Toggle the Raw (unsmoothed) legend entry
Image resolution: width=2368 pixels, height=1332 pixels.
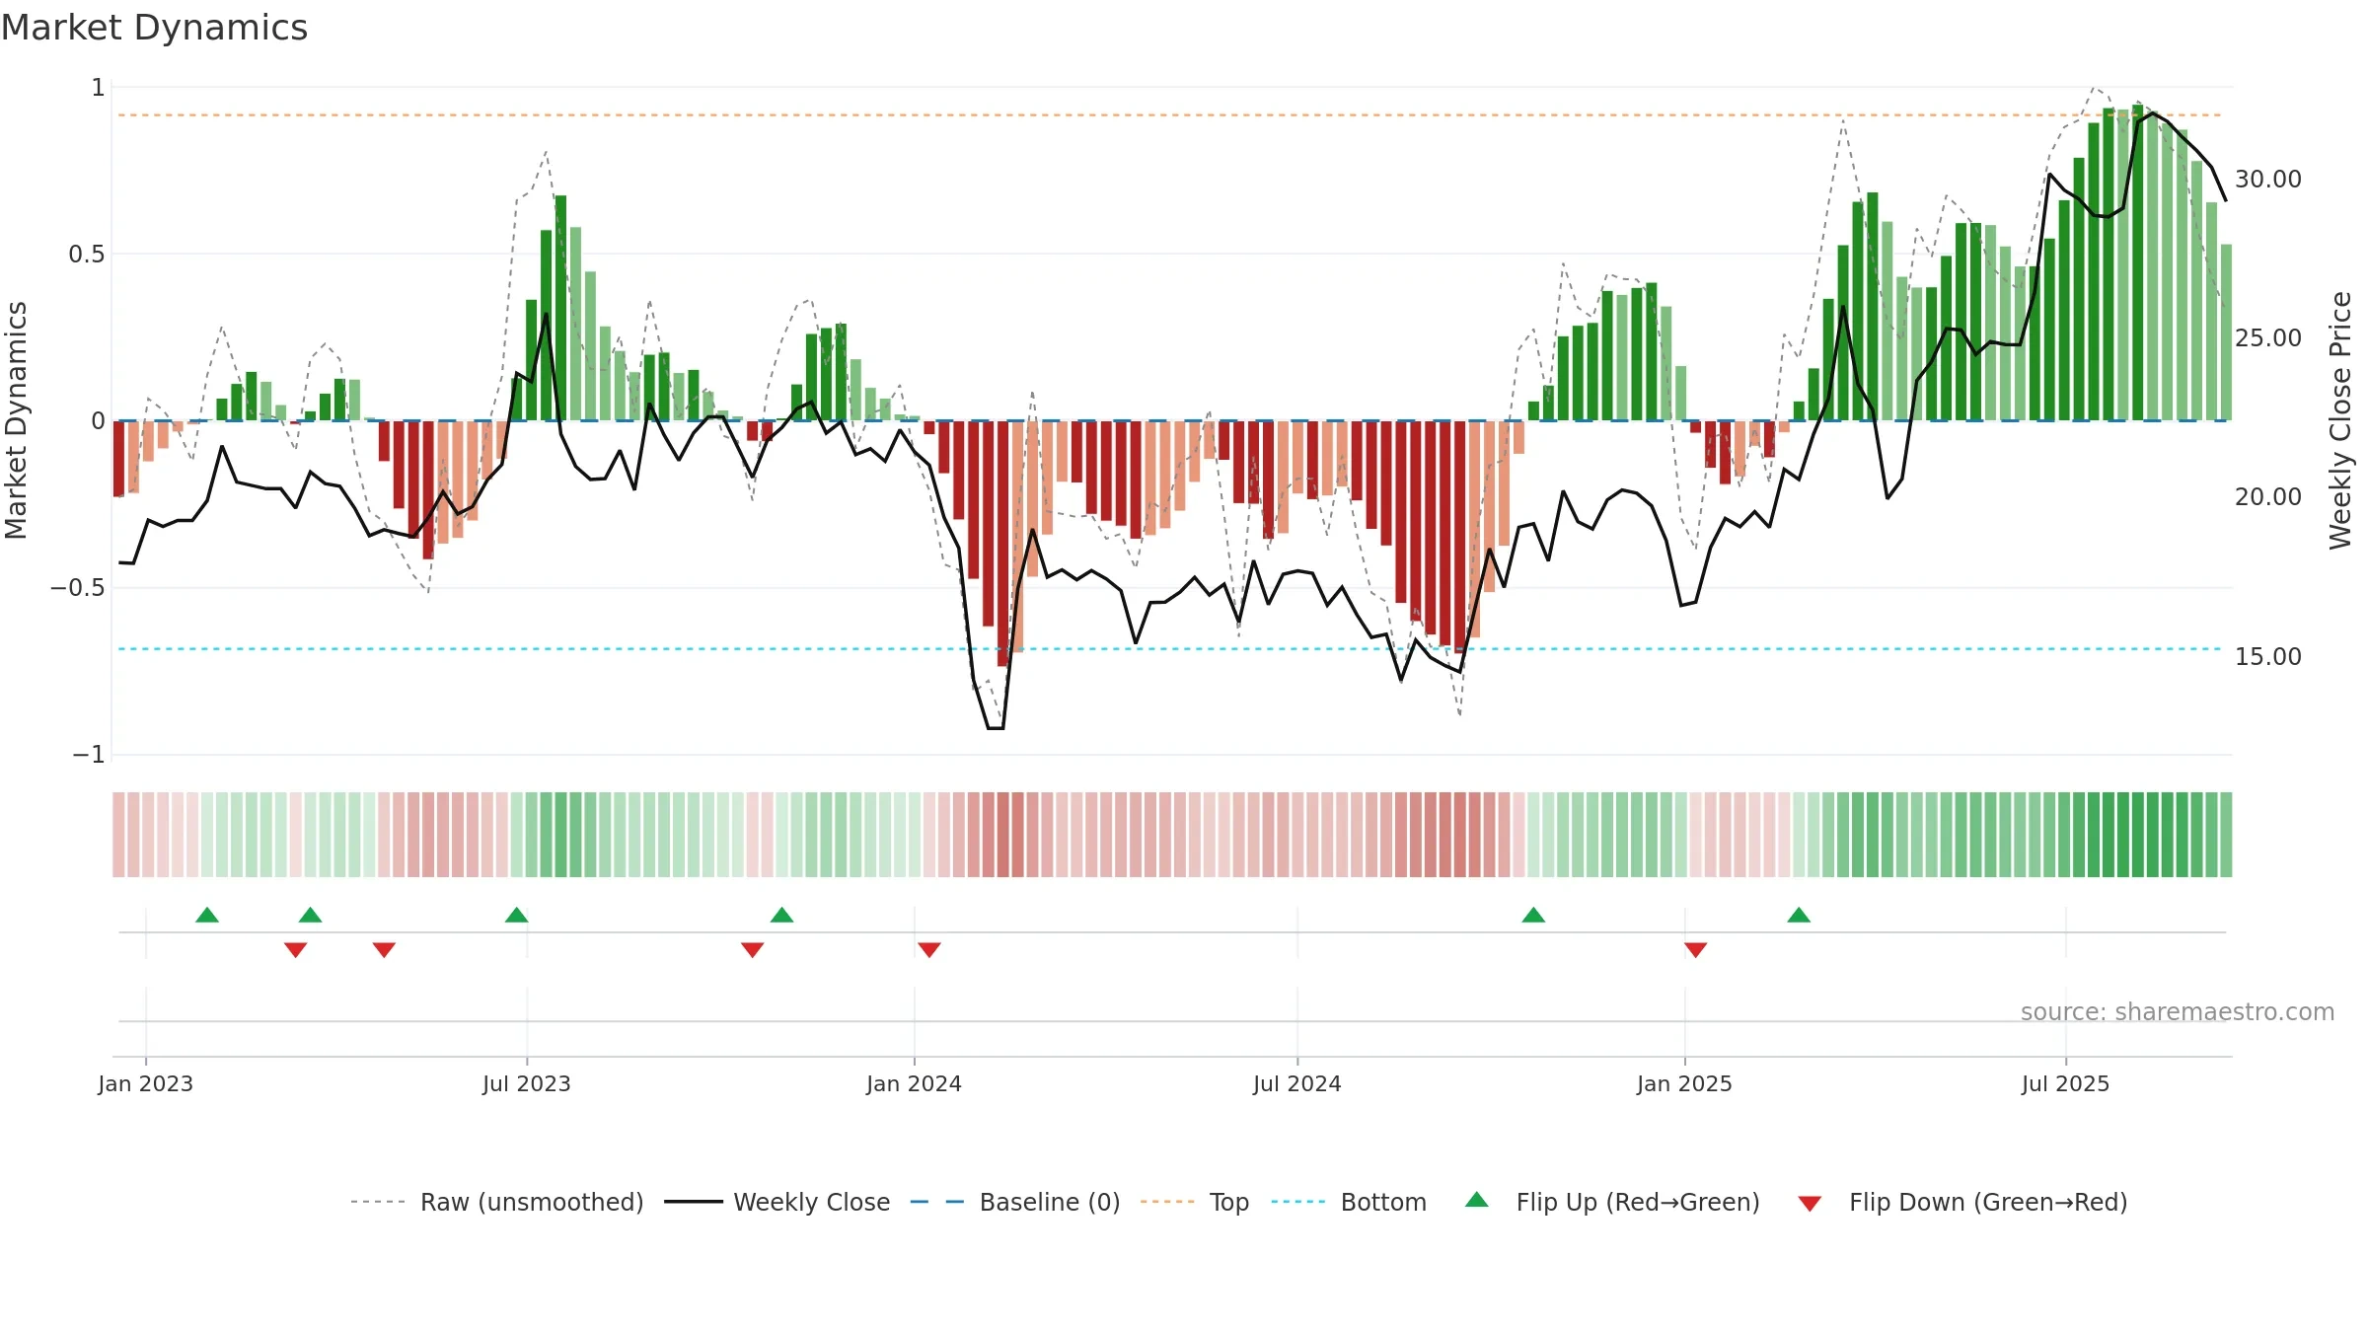coord(497,1202)
